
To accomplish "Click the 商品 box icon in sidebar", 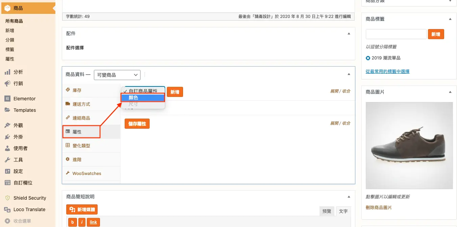I will pos(8,8).
